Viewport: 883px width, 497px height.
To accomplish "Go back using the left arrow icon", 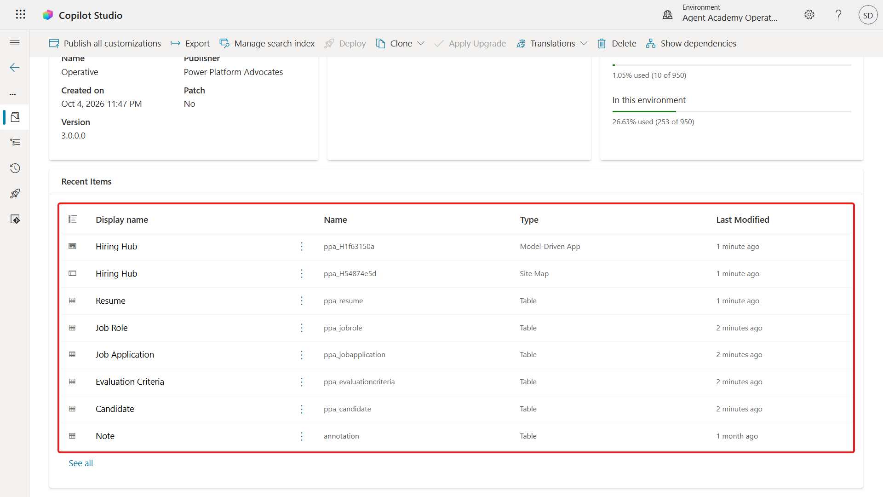I will (15, 68).
